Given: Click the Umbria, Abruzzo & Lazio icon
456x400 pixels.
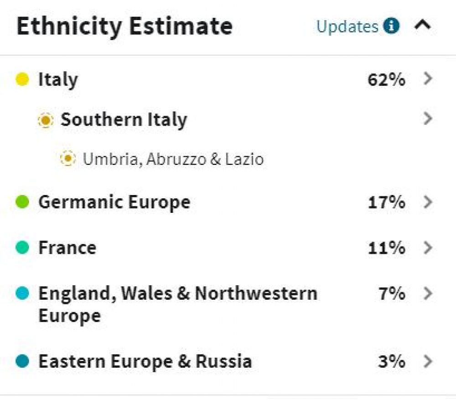Looking at the screenshot, I should pyautogui.click(x=68, y=159).
